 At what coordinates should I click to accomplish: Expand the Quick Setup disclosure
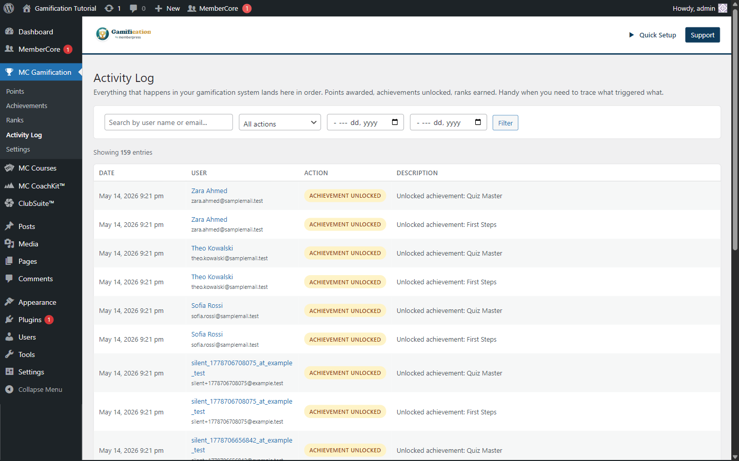pos(652,35)
